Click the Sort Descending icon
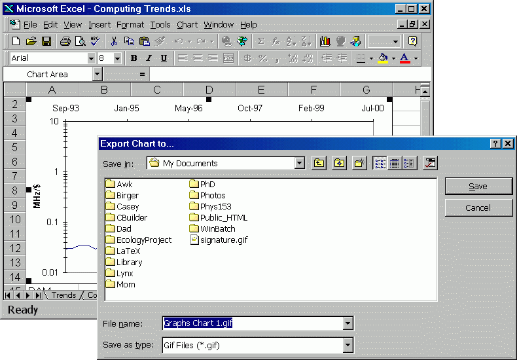The image size is (519, 362). tap(306, 41)
